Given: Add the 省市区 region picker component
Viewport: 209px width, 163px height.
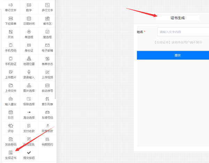Looking at the screenshot, I should coord(47,21).
